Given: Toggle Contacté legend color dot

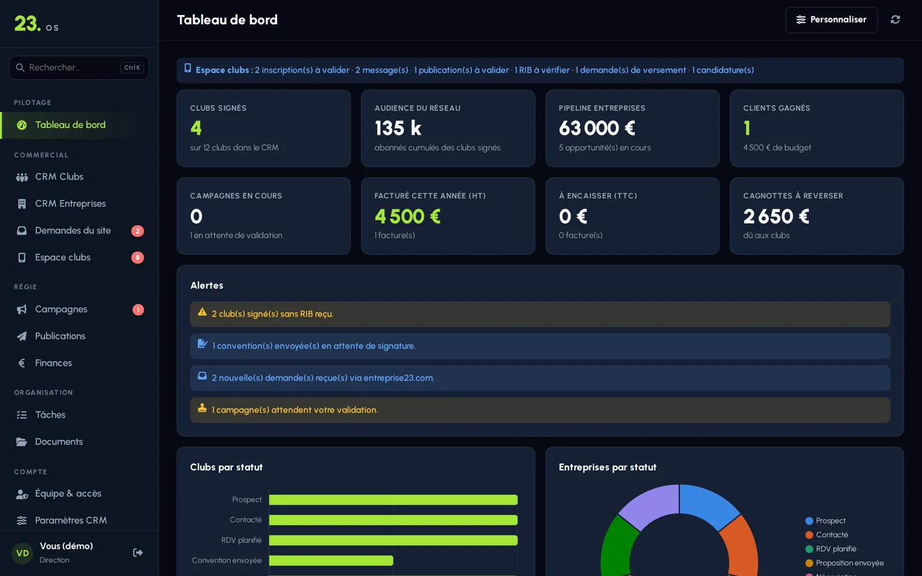Looking at the screenshot, I should coord(809,535).
